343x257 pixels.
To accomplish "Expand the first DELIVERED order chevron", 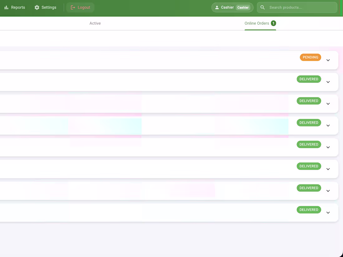I will coord(328,82).
